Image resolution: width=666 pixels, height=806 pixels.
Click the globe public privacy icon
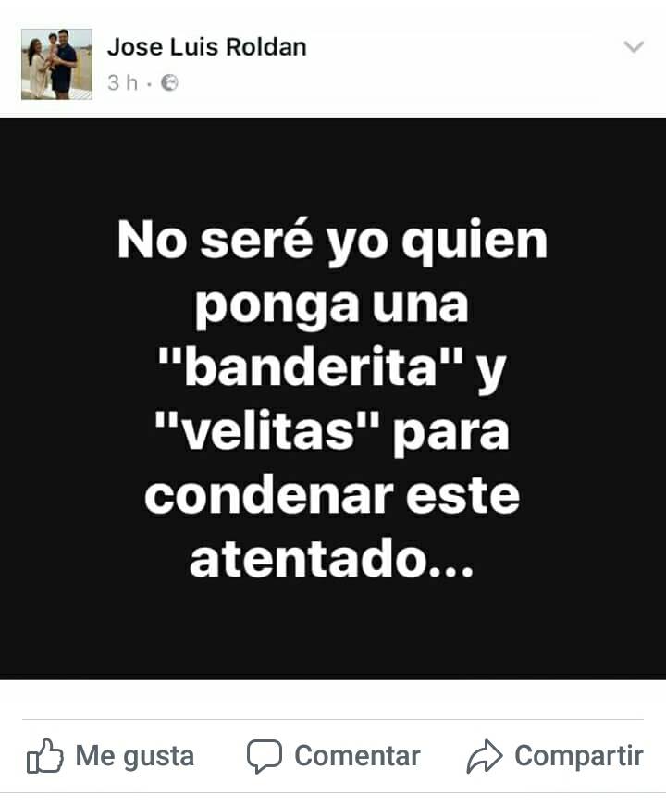pos(169,82)
